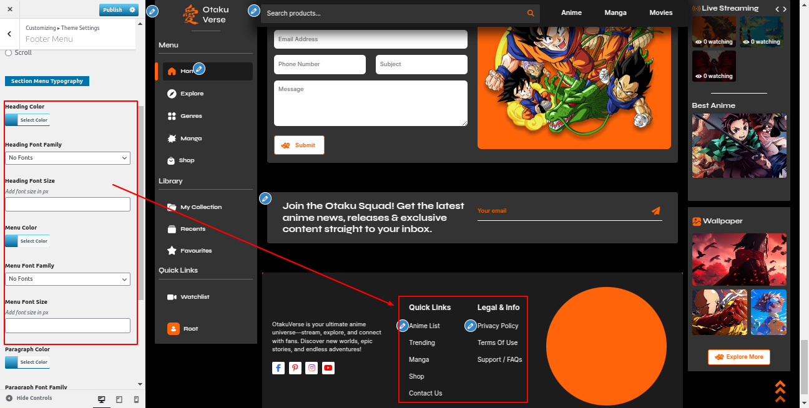Viewport: 809px width, 408px height.
Task: Select Explore in the sidebar menu
Action: [192, 94]
